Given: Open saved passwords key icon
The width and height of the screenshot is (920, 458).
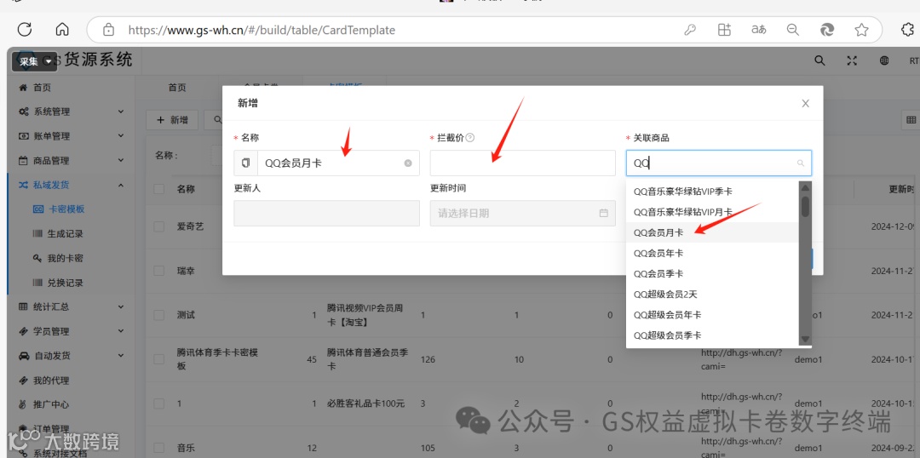Looking at the screenshot, I should point(690,30).
